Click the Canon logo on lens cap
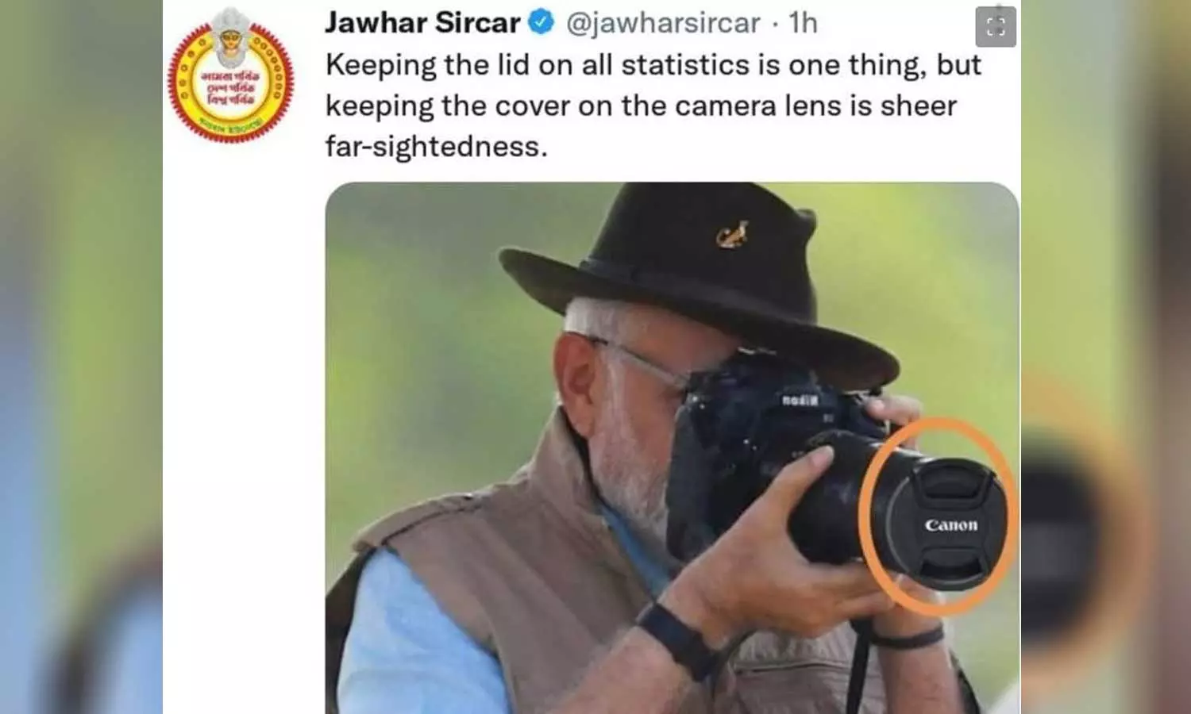 point(951,525)
